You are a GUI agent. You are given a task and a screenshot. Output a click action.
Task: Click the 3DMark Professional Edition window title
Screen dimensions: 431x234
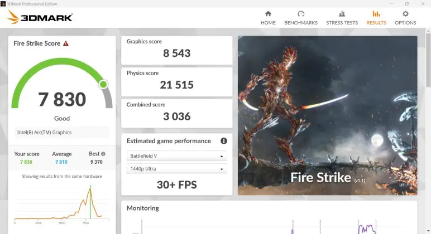[32, 4]
